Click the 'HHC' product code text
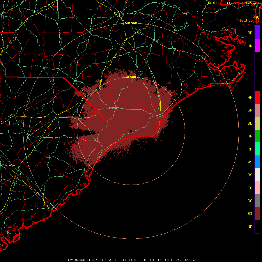The height and width of the screenshot is (262, 262). tap(256, 17)
